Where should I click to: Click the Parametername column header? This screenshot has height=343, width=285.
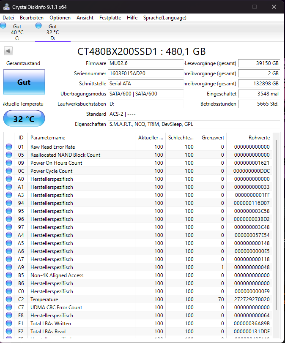point(82,138)
